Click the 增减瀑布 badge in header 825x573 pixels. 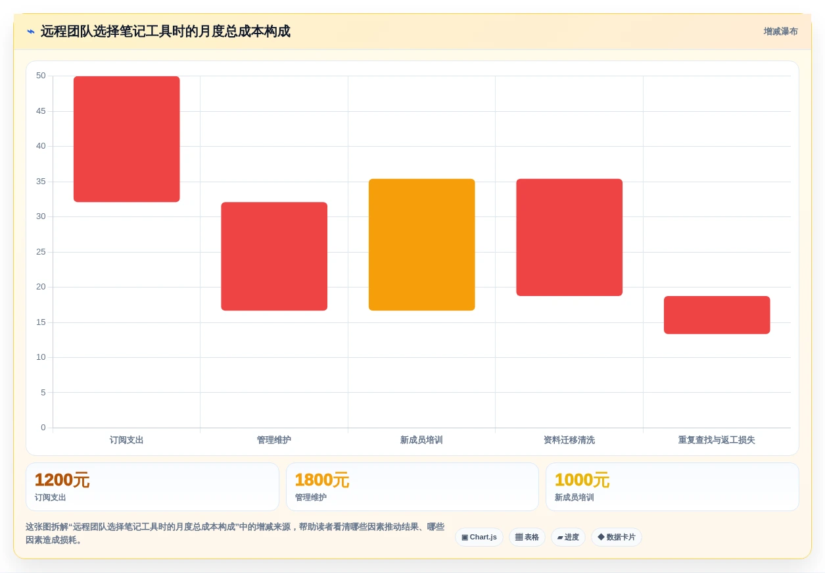(x=780, y=32)
